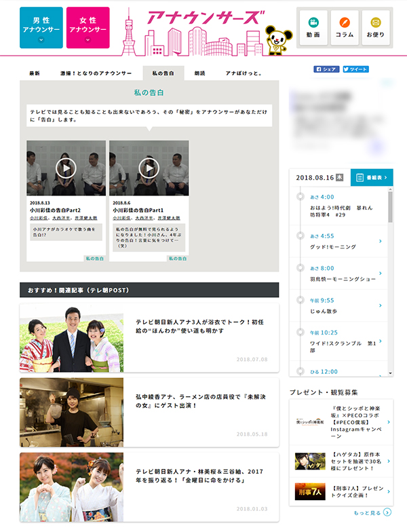Open the お便り mail icon button
Viewport: 407px width, 530px height.
tap(375, 27)
